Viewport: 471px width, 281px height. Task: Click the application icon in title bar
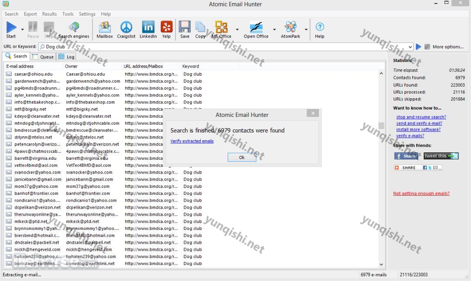point(5,4)
